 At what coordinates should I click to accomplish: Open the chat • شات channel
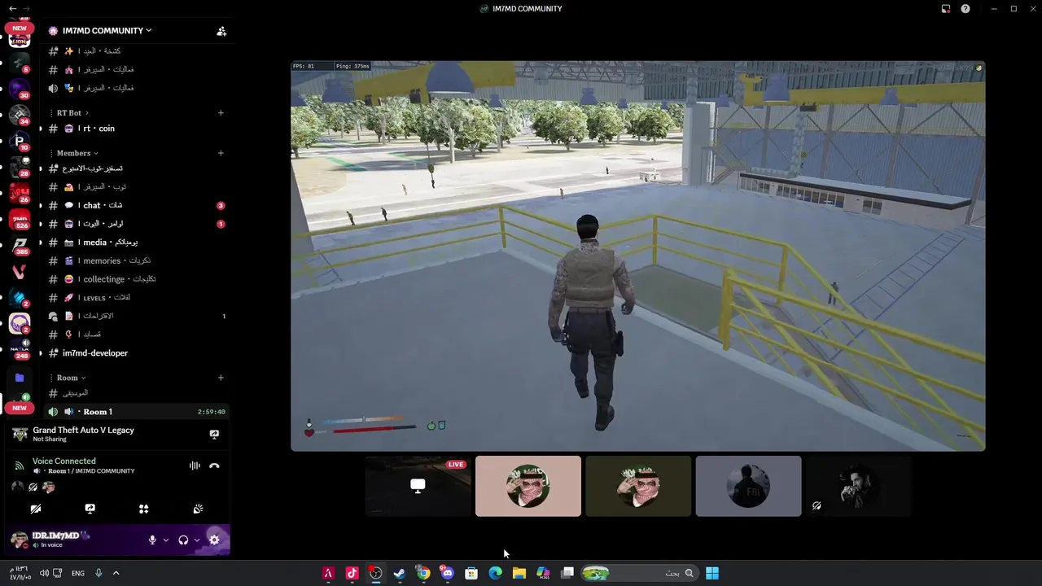134,205
